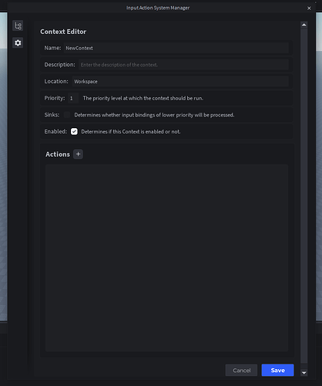This screenshot has height=386, width=322.
Task: Click the Context Editor heading
Action: pos(63,32)
